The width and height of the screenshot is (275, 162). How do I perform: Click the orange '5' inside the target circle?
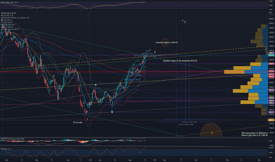coord(212,133)
